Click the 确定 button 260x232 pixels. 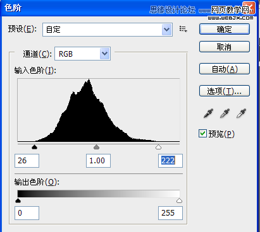(225, 30)
